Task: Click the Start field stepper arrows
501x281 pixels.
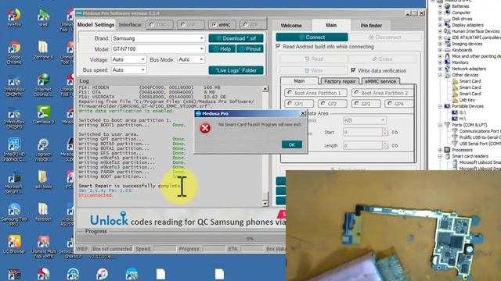Action: pyautogui.click(x=385, y=132)
